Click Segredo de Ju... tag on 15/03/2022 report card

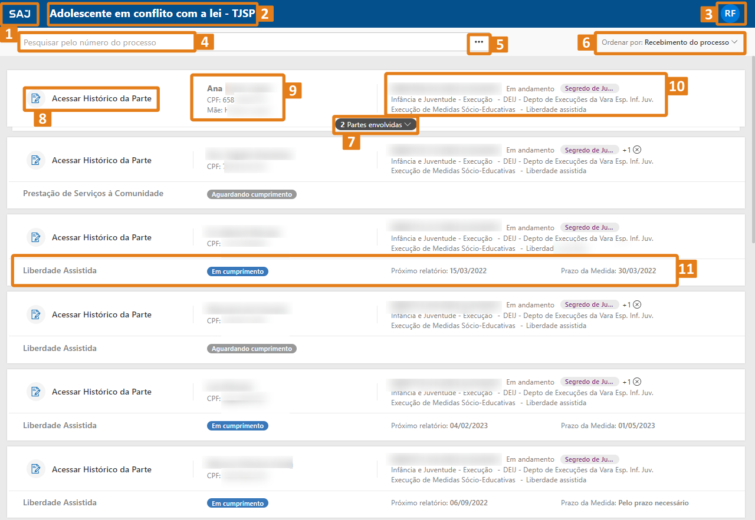589,227
